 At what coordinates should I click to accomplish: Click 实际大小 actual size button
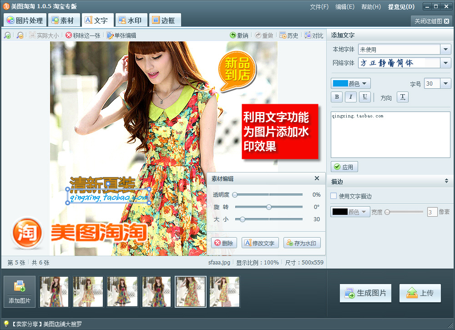[x=44, y=36]
